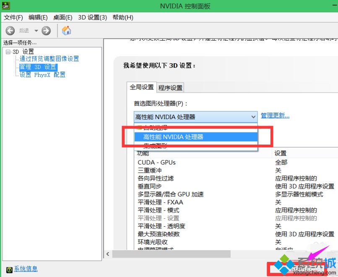
Task: Open the 桌面(E) menu
Action: (63, 17)
